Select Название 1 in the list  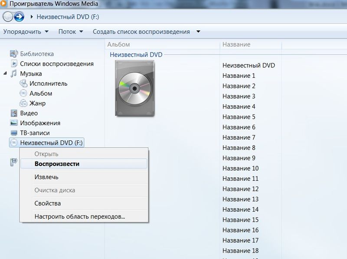[239, 76]
